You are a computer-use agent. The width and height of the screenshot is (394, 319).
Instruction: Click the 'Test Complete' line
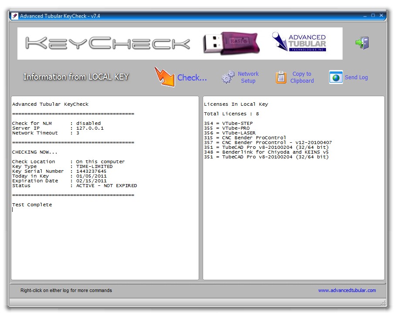(x=32, y=205)
